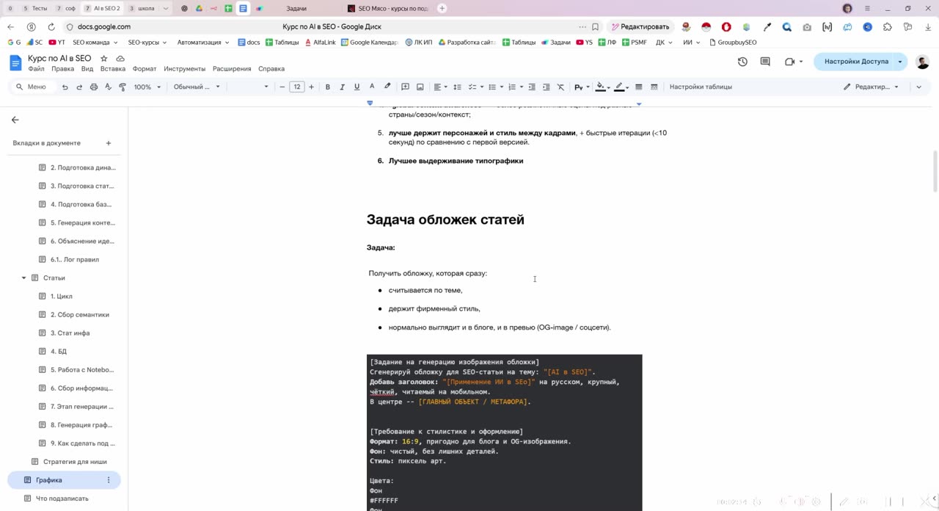Open the Редактир... mode dropdown
The width and height of the screenshot is (939, 511).
871,87
